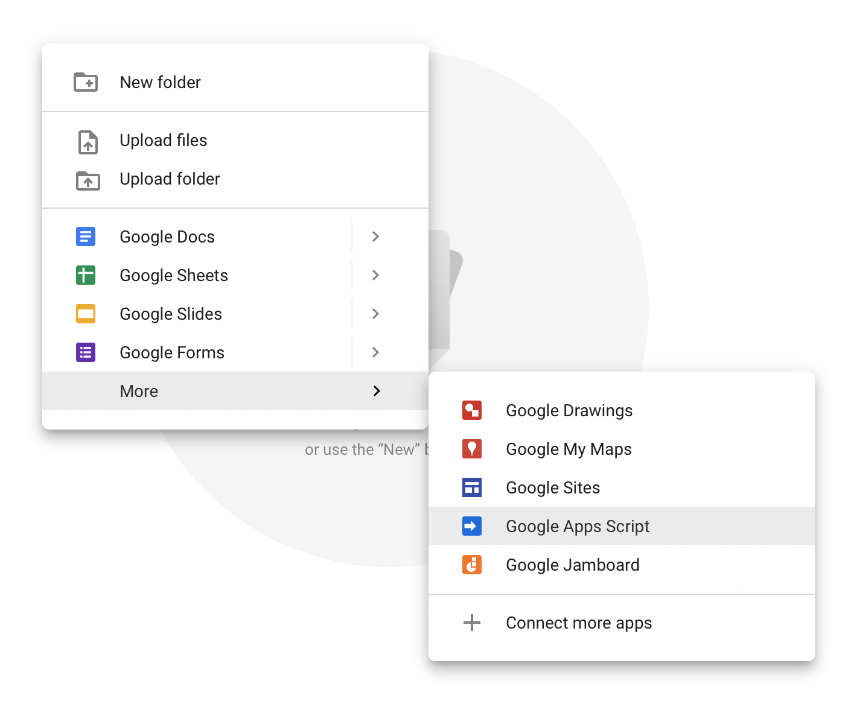Expand the Google Slides submenu arrow

pos(375,314)
